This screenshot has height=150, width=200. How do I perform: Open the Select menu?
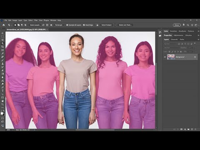coord(30,20)
